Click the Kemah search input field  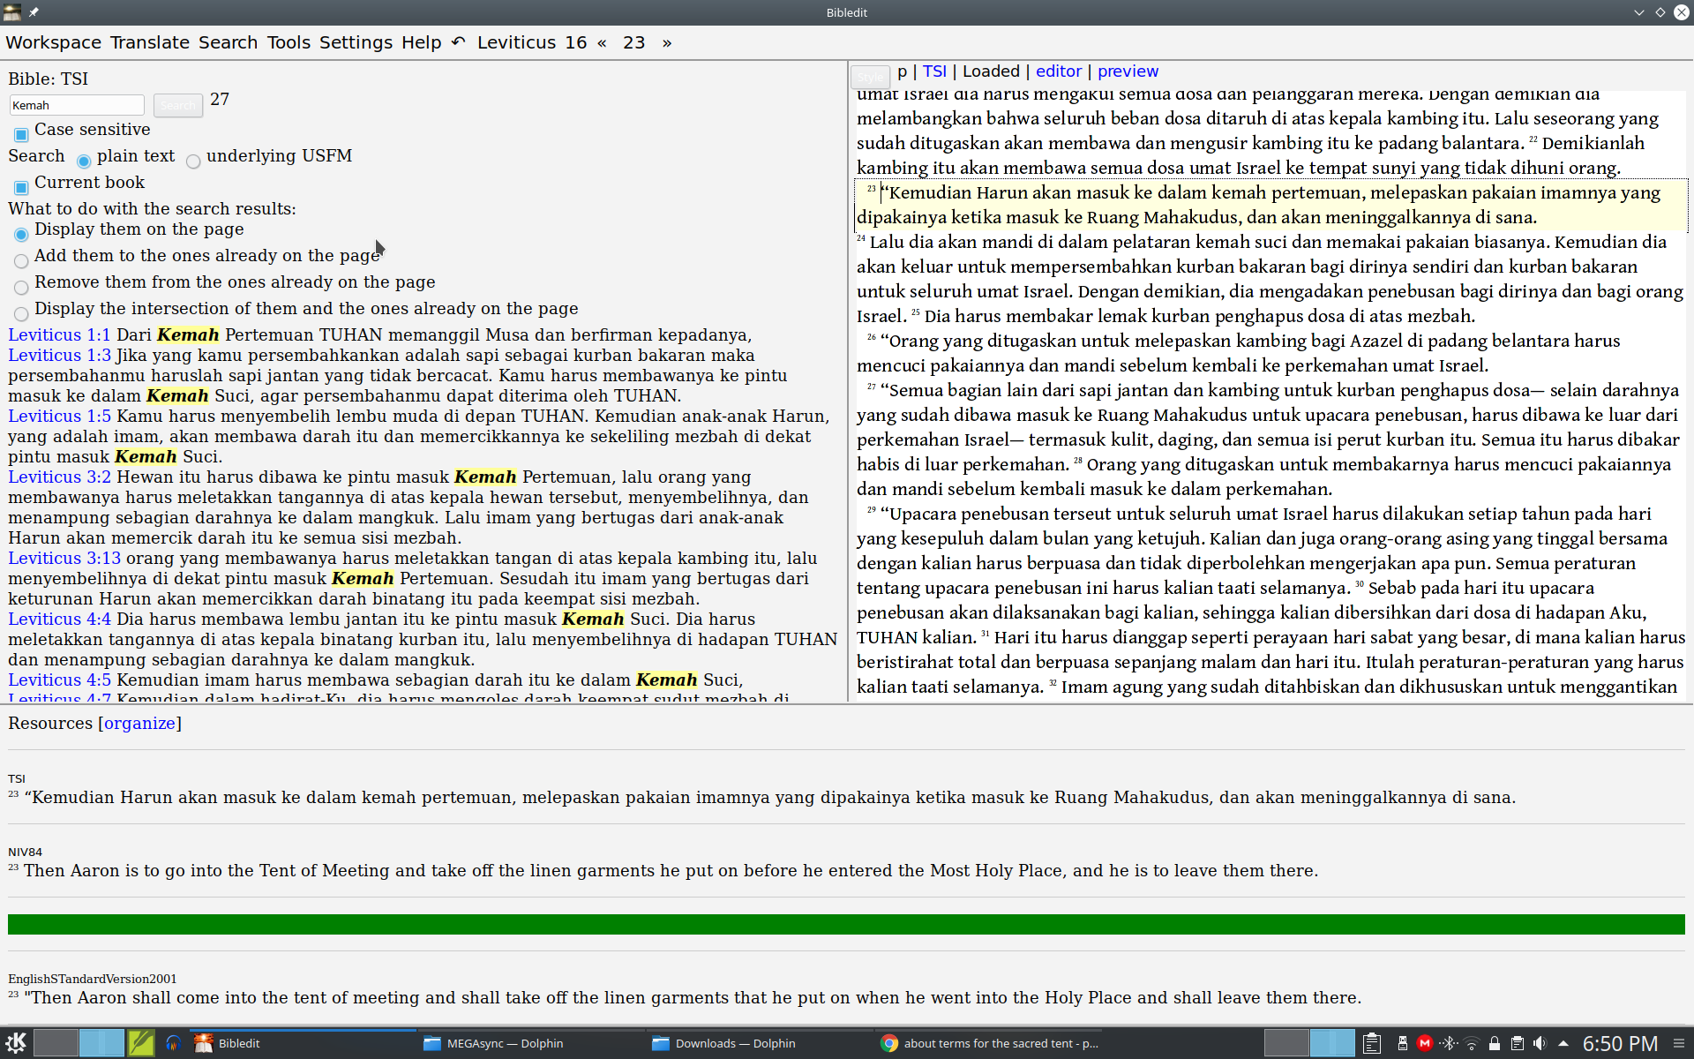point(77,105)
